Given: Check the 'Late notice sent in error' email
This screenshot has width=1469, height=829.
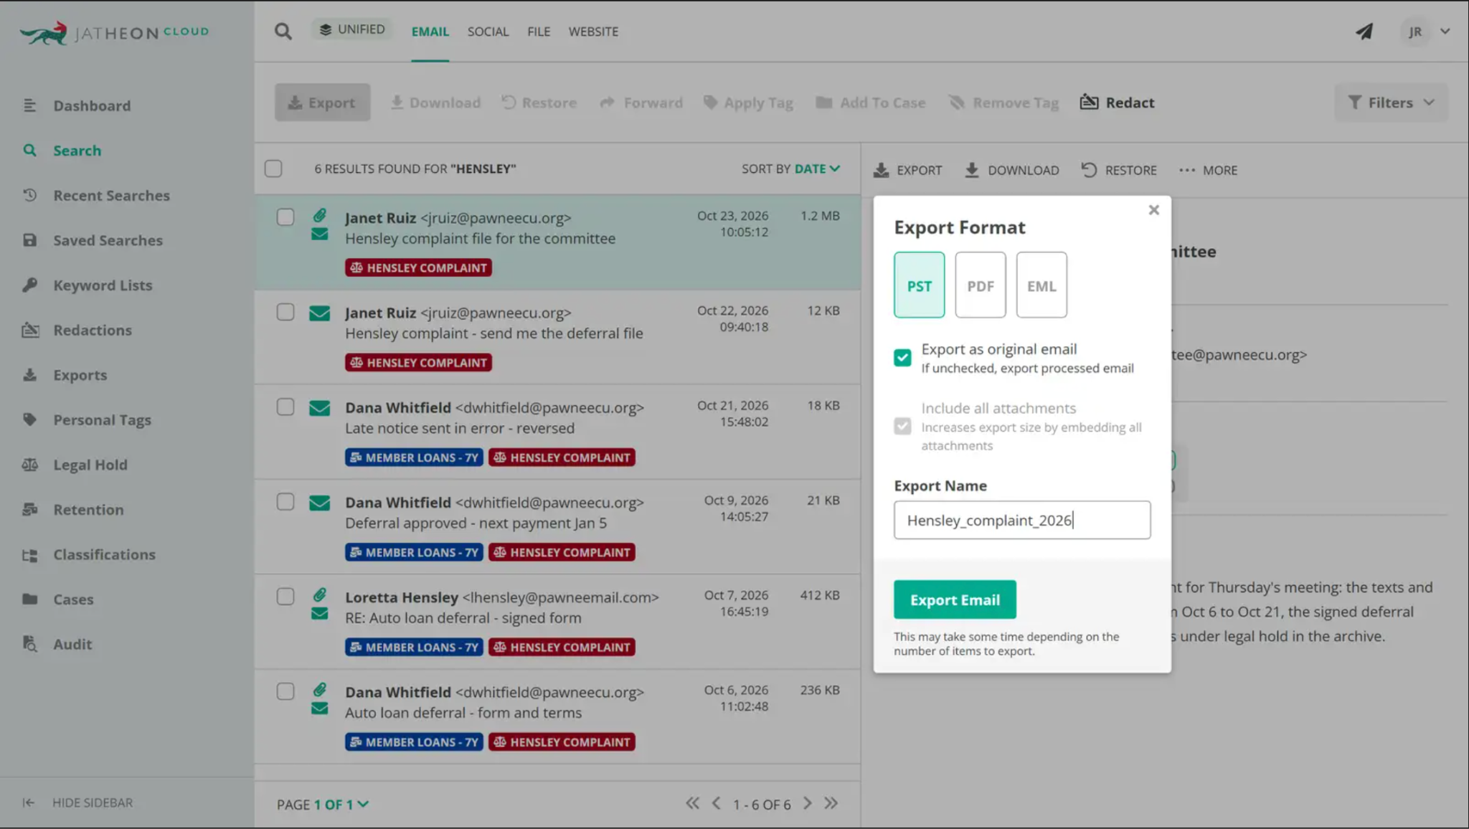Looking at the screenshot, I should [285, 407].
